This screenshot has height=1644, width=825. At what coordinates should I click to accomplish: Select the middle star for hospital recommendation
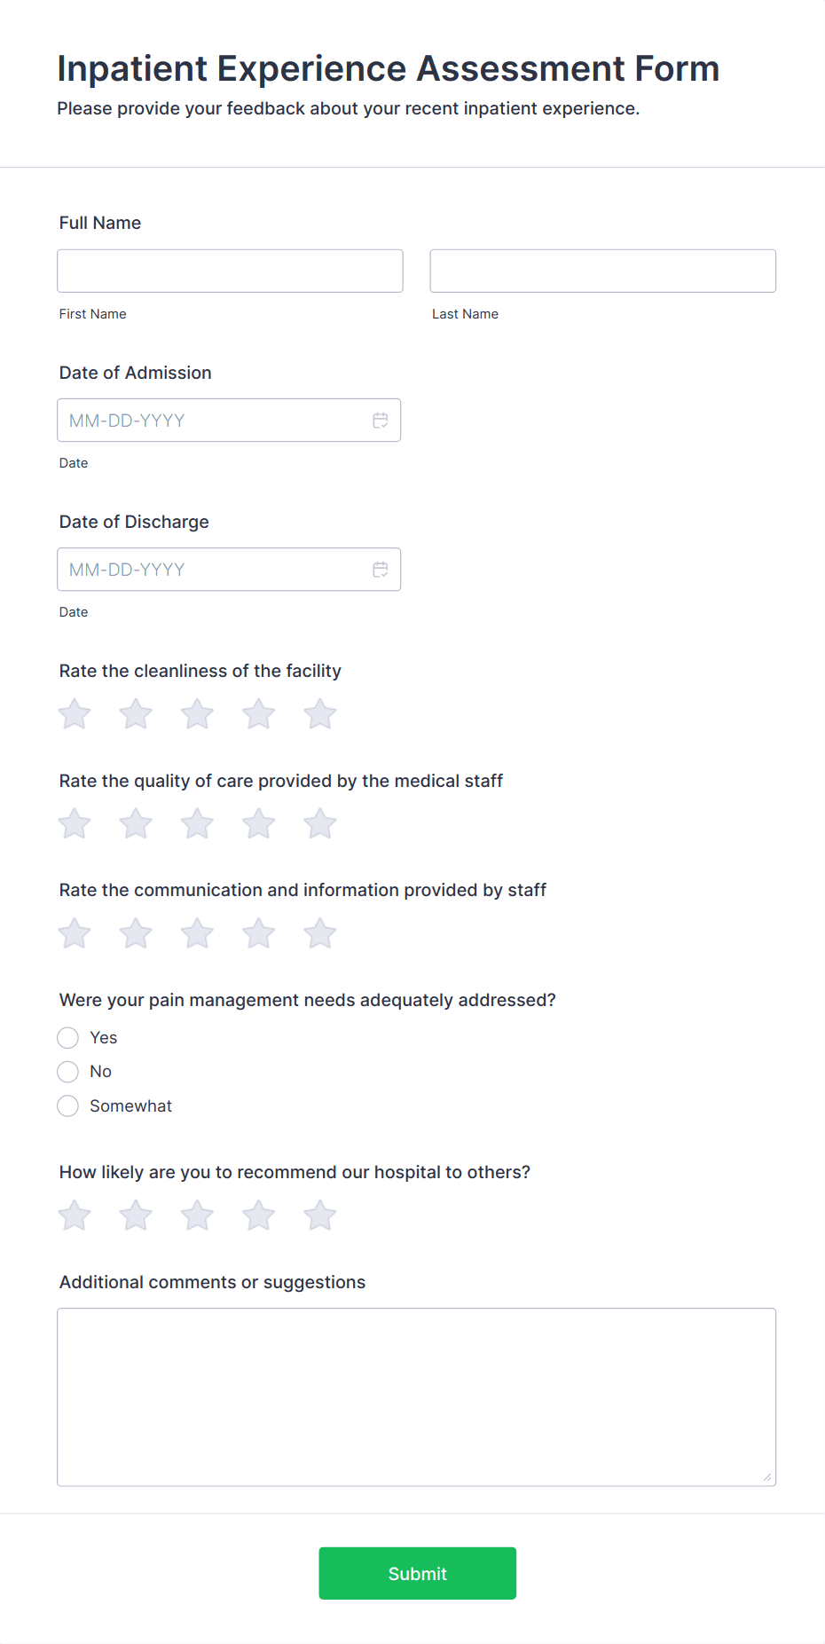(197, 1215)
